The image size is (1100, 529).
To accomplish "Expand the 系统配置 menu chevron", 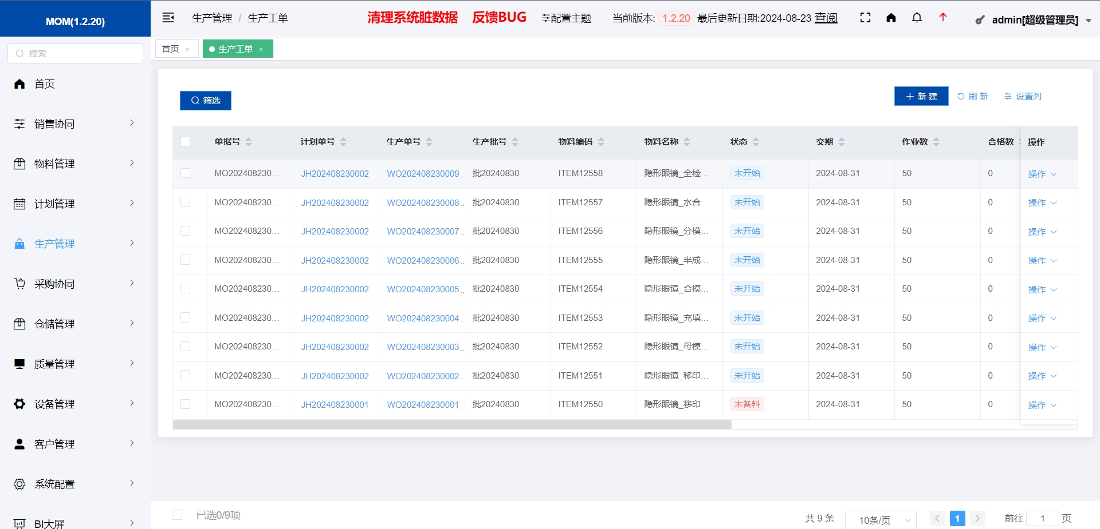I will pos(132,483).
